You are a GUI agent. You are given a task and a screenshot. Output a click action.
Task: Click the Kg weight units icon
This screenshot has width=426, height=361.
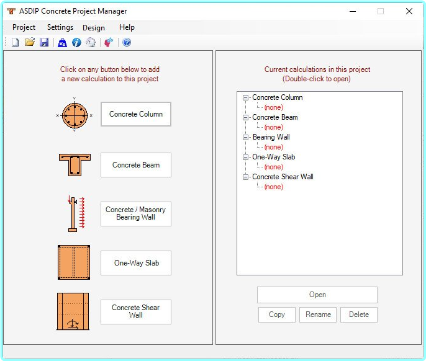tap(62, 42)
